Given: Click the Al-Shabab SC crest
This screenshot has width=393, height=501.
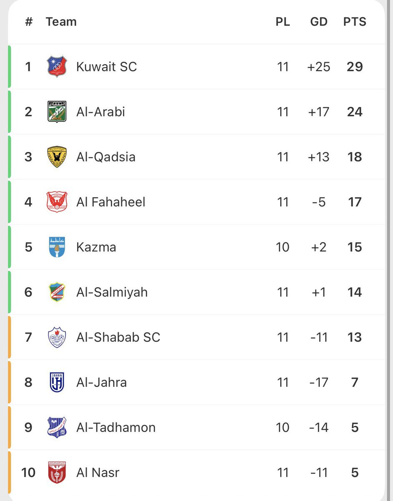Looking at the screenshot, I should coord(57,337).
